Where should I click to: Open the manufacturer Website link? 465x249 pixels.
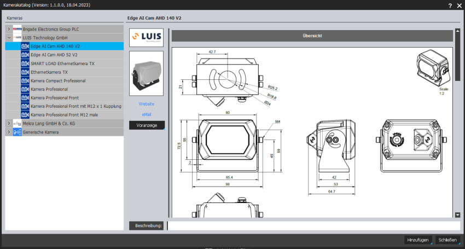146,104
